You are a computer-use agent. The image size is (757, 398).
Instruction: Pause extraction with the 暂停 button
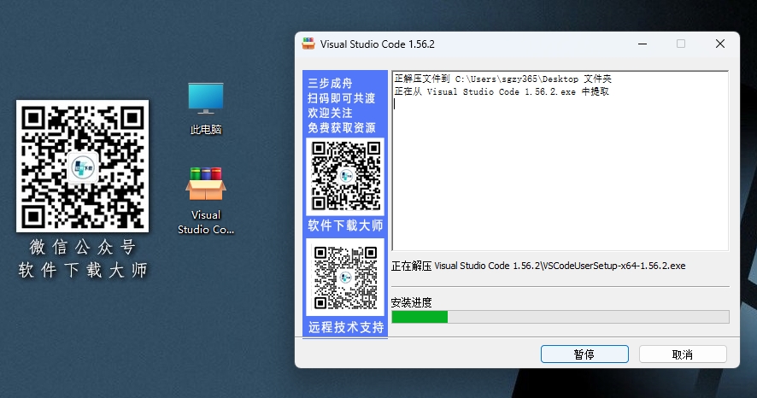(584, 354)
